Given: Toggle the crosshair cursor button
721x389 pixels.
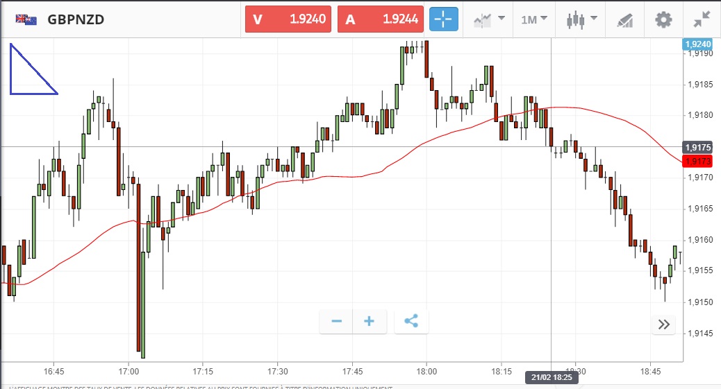Looking at the screenshot, I should pos(444,19).
